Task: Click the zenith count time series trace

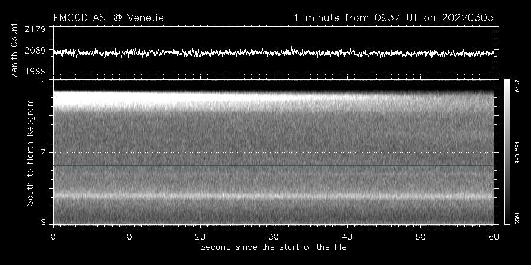Action: pos(274,53)
